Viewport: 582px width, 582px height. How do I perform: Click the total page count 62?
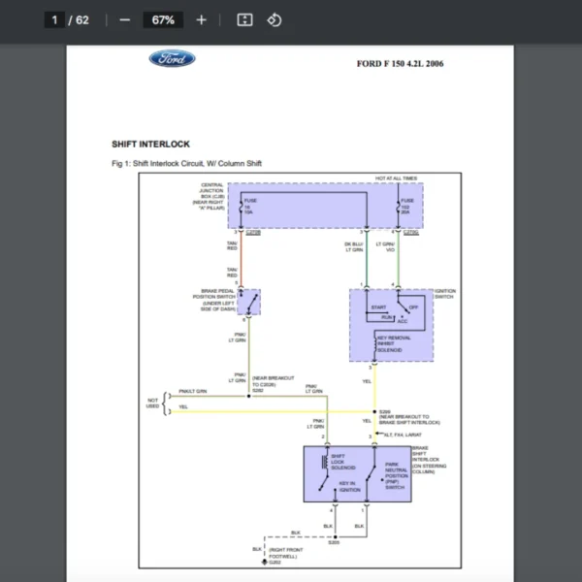tap(82, 19)
